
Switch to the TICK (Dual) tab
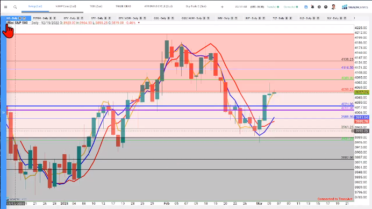96,6
